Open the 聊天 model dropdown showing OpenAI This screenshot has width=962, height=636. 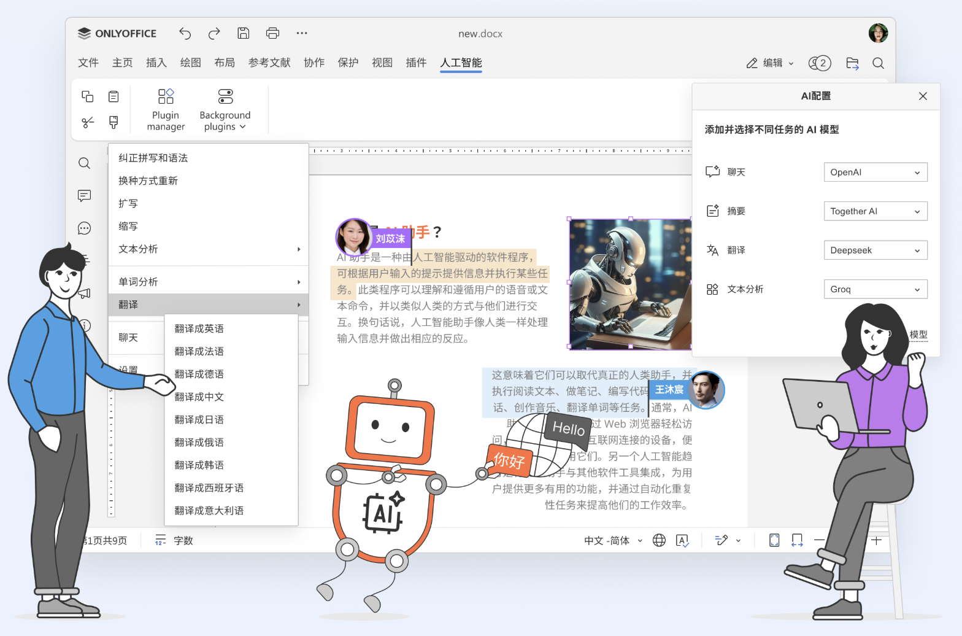[x=875, y=172]
